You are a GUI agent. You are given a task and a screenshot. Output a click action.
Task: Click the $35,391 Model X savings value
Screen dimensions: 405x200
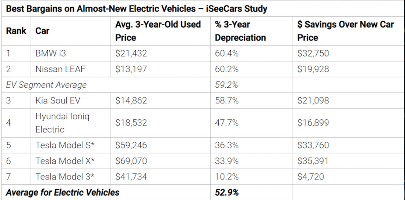point(313,161)
